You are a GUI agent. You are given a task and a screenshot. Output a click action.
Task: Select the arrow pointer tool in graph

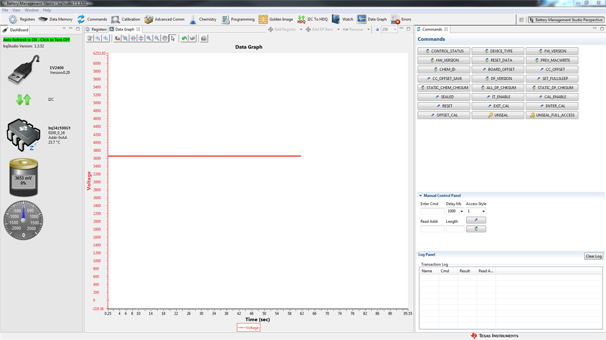point(172,38)
